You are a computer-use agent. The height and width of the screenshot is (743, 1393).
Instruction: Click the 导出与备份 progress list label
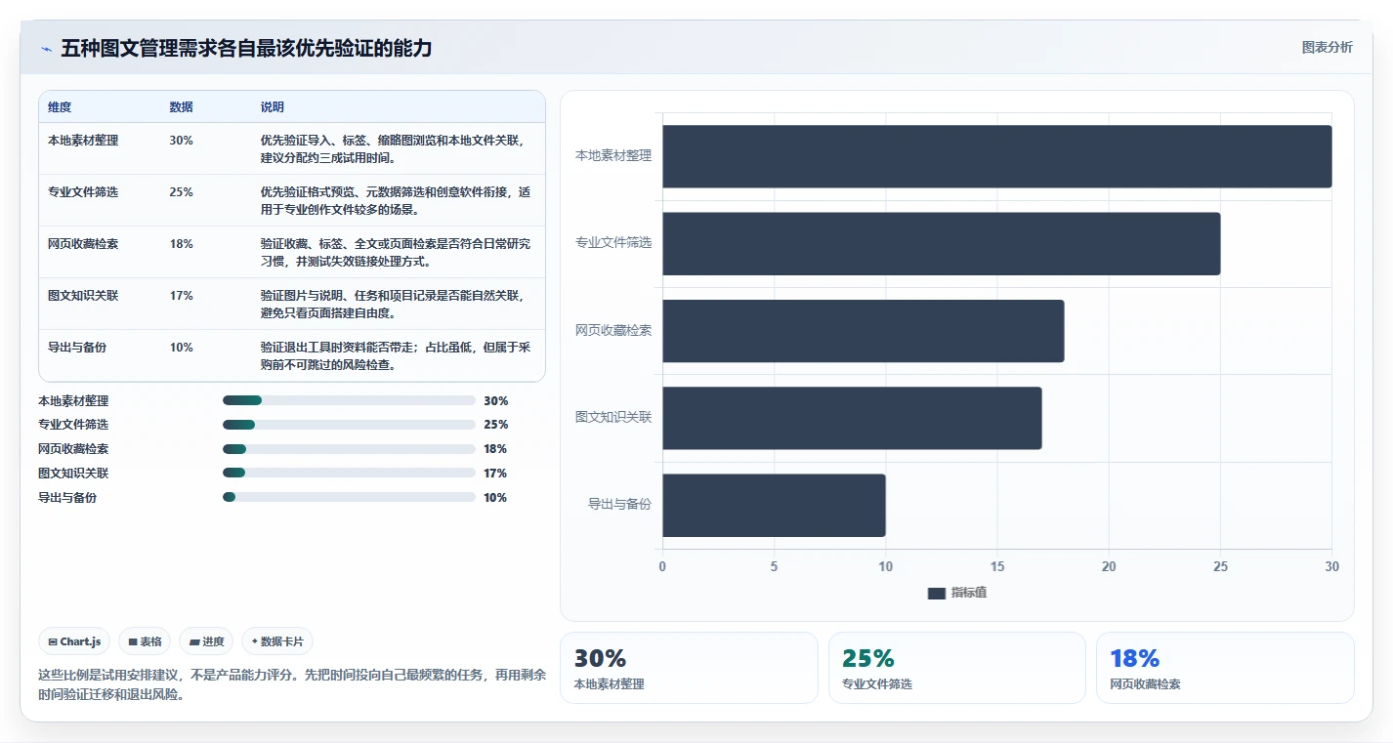[67, 498]
